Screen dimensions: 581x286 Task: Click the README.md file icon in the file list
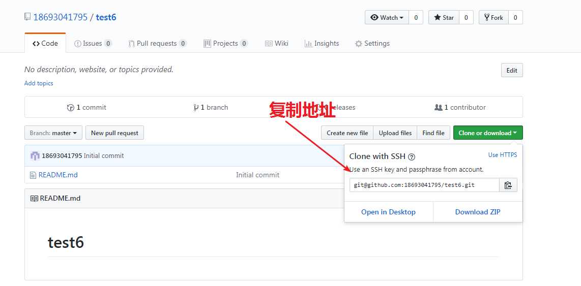[x=33, y=175]
